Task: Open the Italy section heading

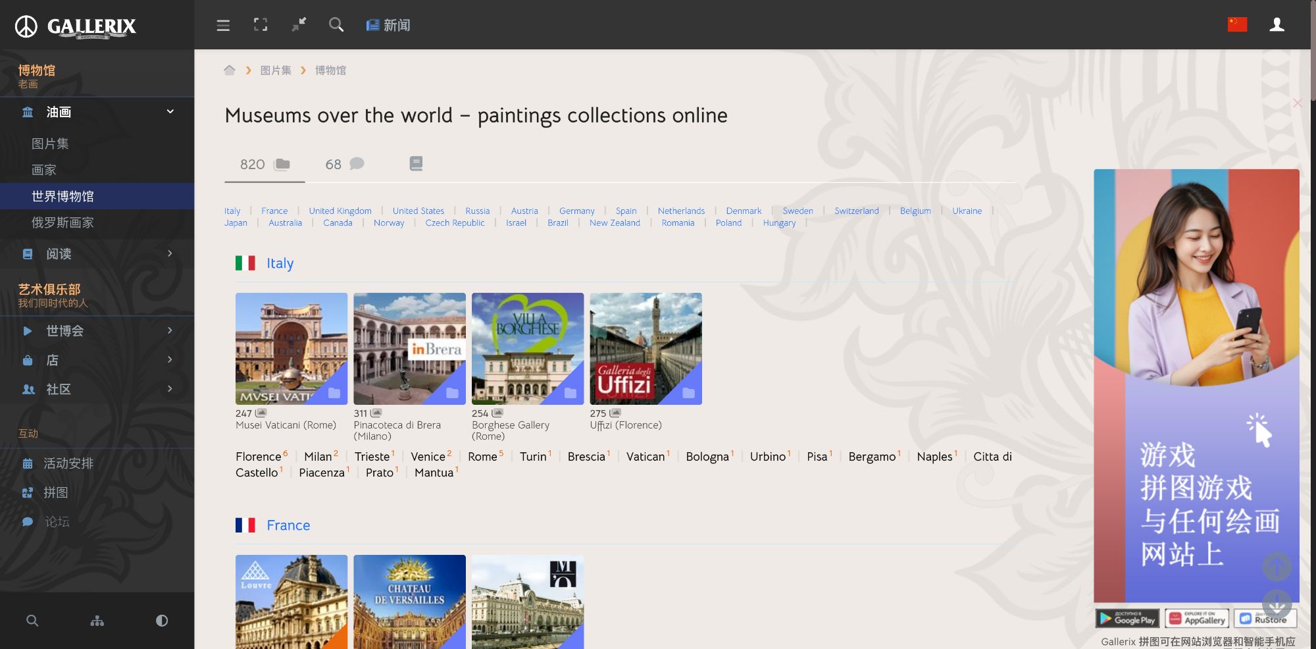Action: 280,263
